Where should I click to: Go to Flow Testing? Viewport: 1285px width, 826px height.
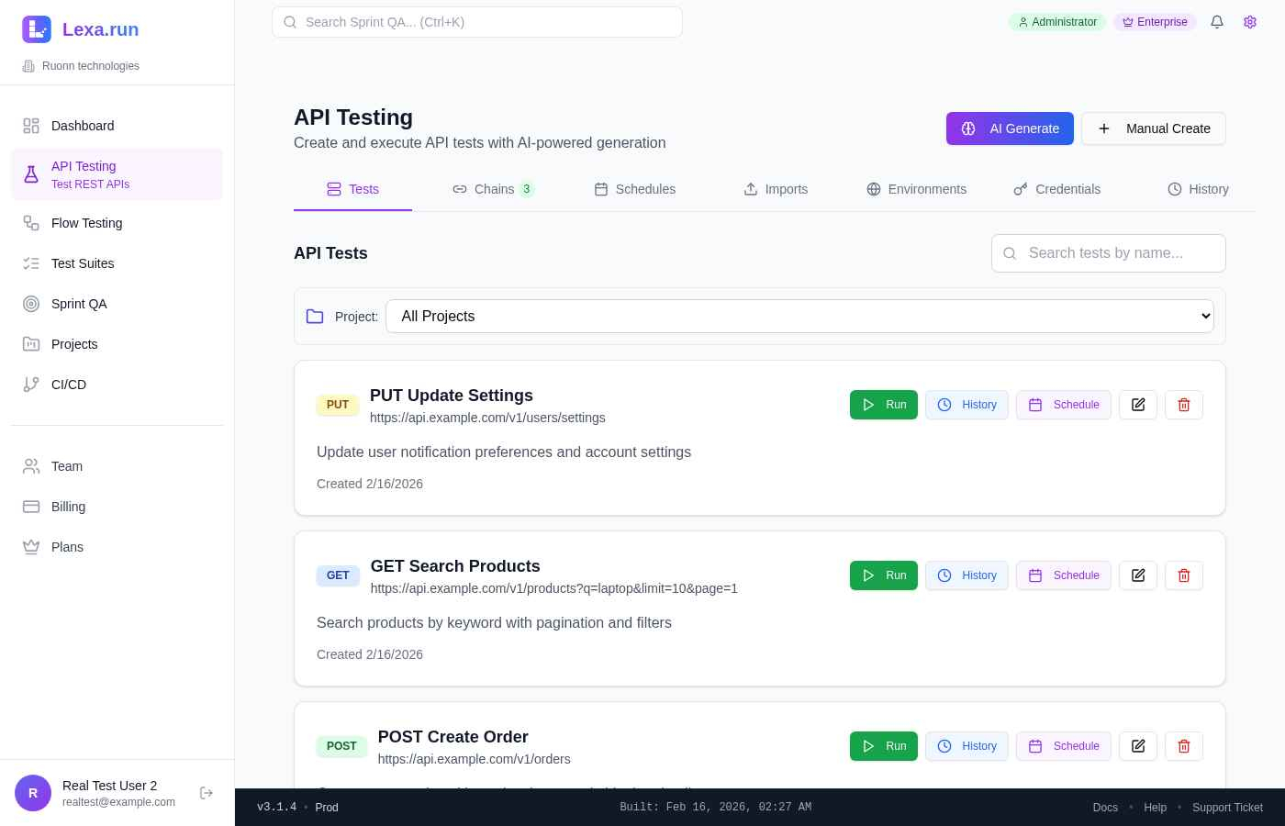(x=117, y=223)
